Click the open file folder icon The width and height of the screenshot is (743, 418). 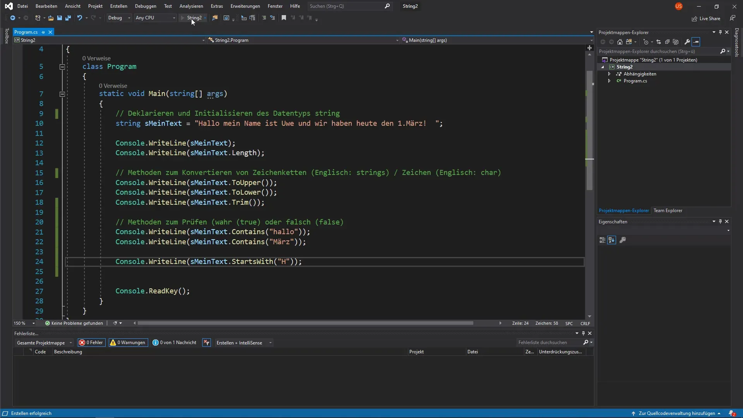pos(51,18)
